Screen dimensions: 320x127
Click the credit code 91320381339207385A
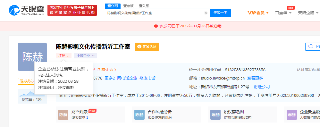(245, 70)
